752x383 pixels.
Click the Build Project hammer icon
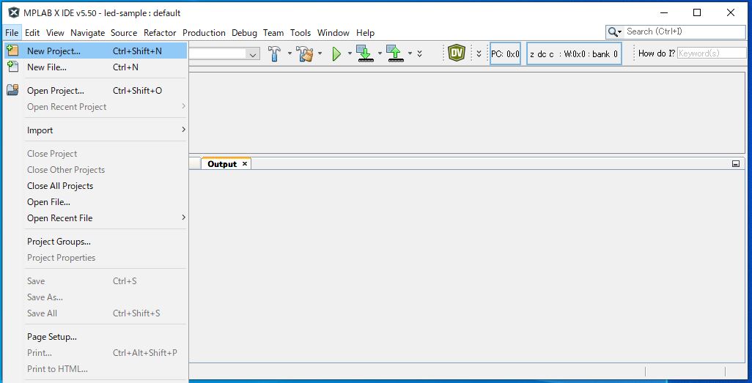[x=275, y=53]
